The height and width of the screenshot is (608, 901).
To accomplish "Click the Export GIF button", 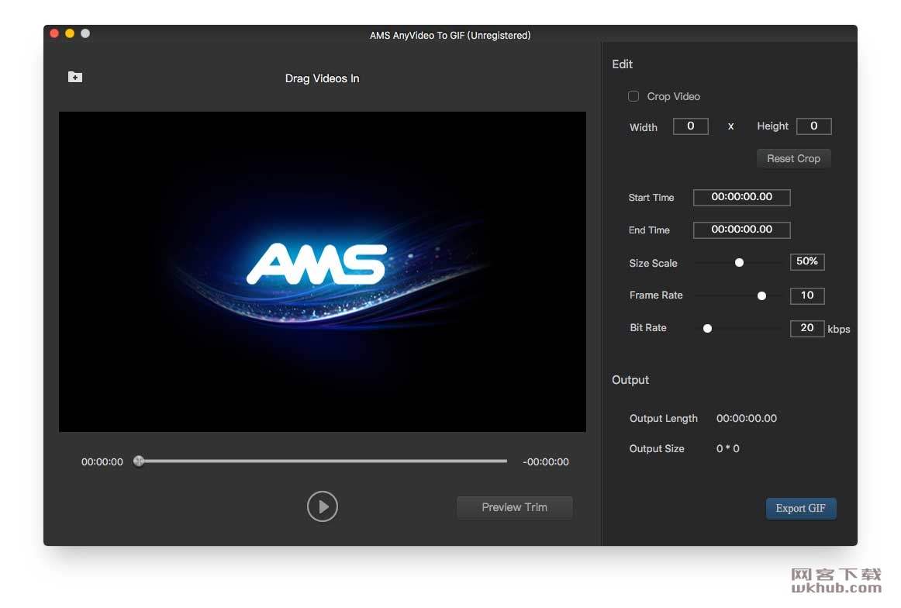I will [x=800, y=509].
